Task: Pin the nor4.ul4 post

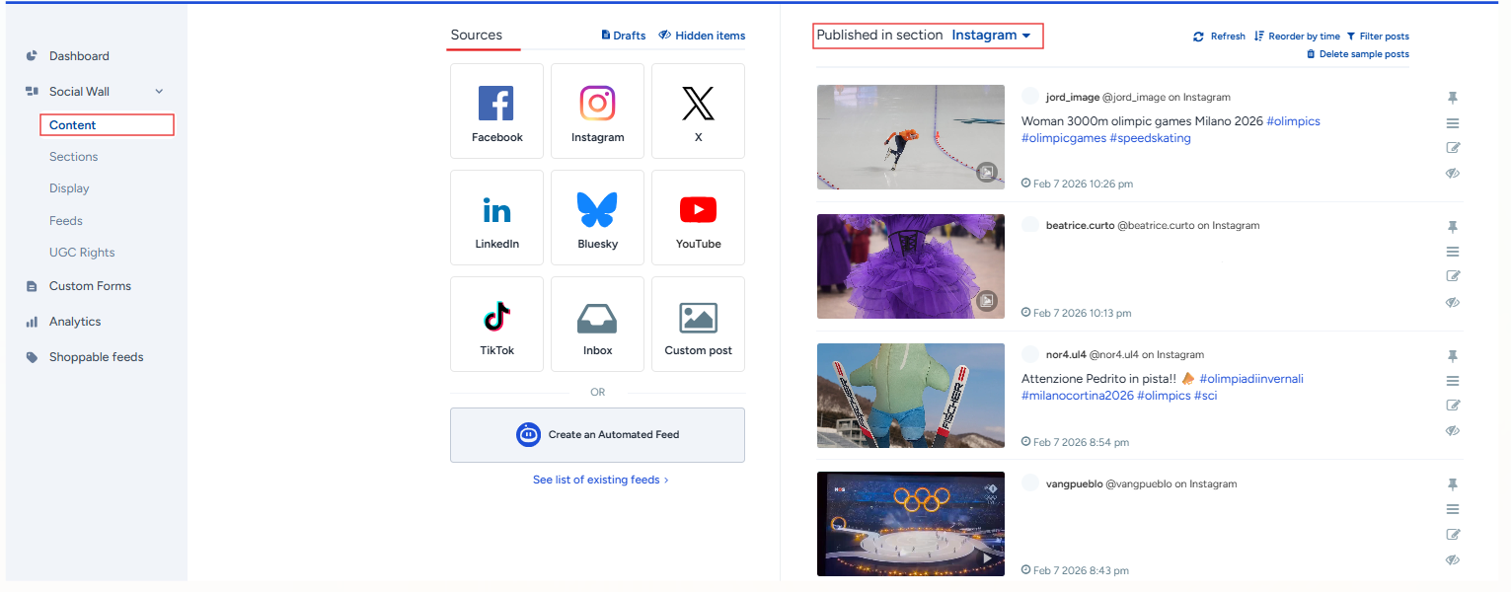Action: click(1453, 356)
